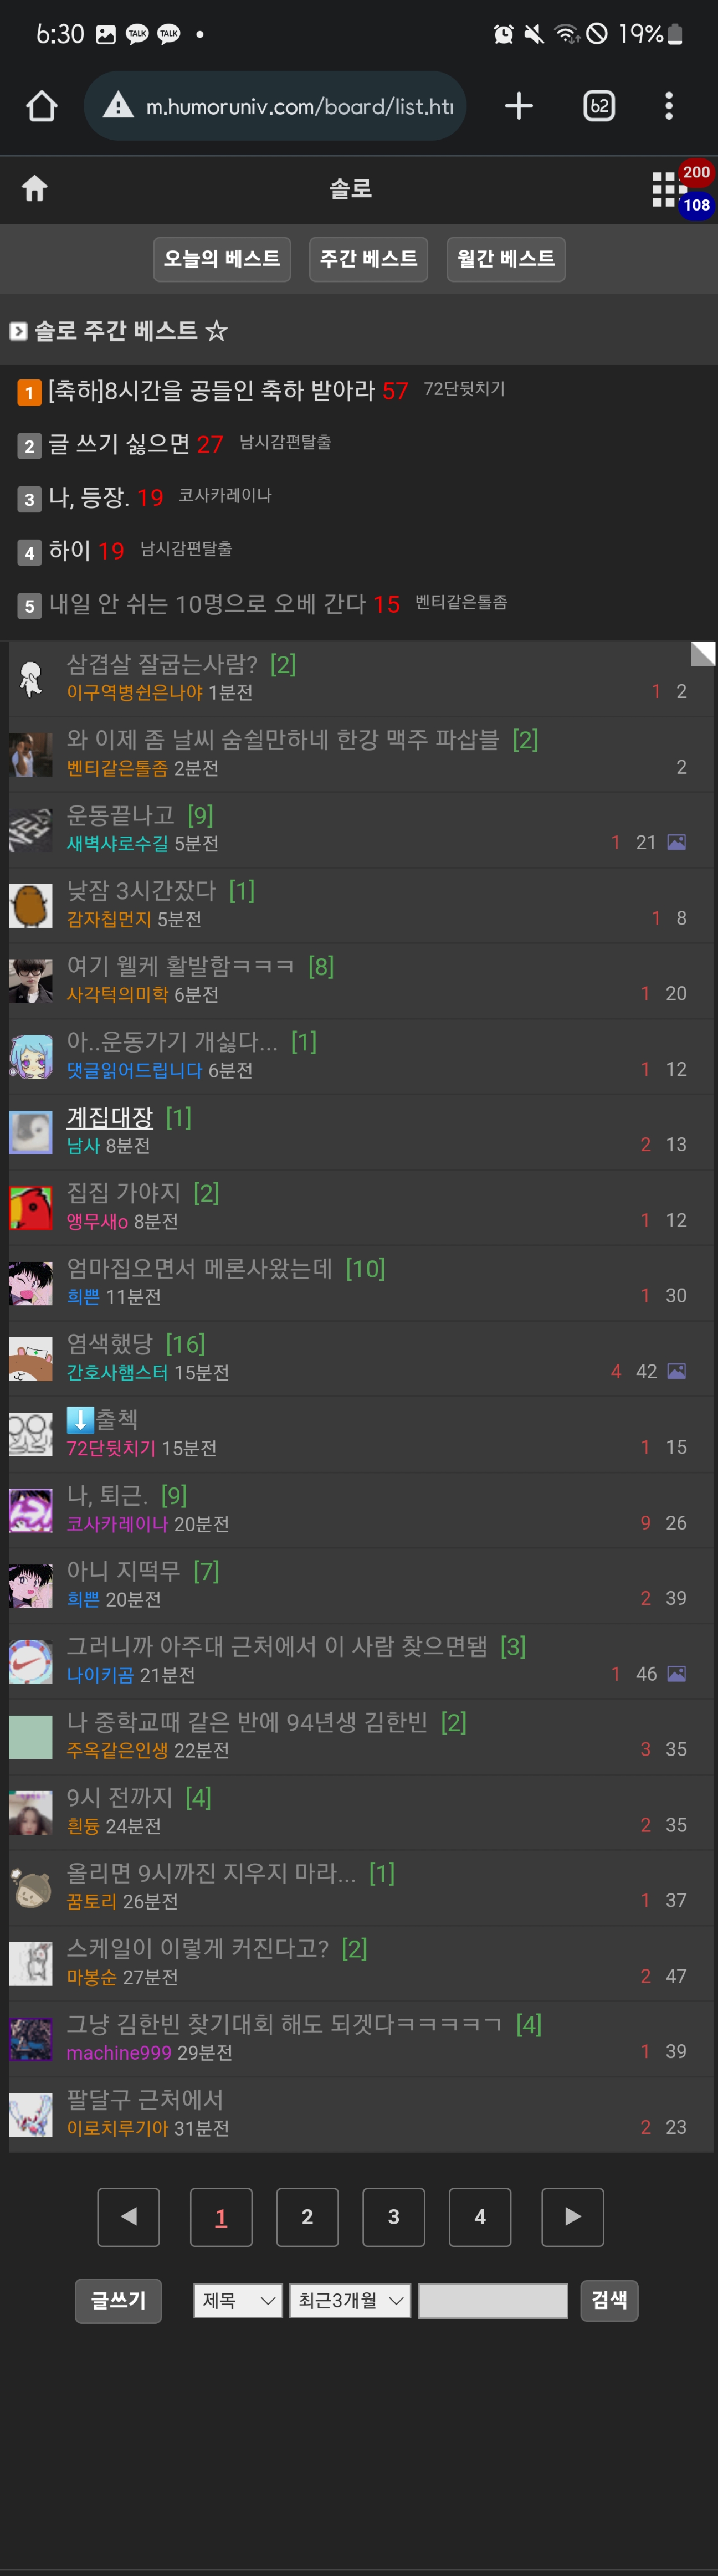Go to the next page with right arrow

(572, 2217)
